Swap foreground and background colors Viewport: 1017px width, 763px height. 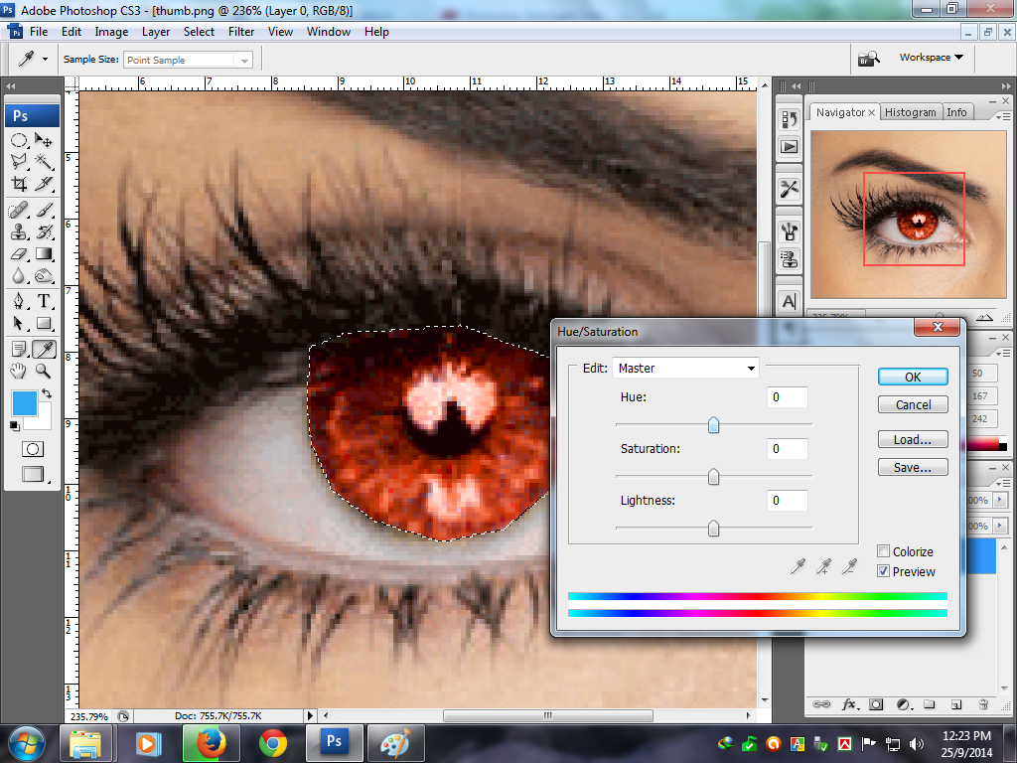(x=47, y=393)
